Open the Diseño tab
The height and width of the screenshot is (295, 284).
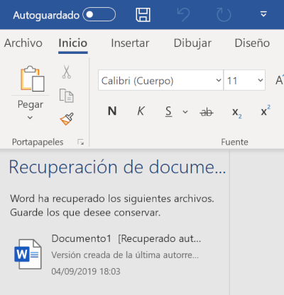tap(252, 43)
